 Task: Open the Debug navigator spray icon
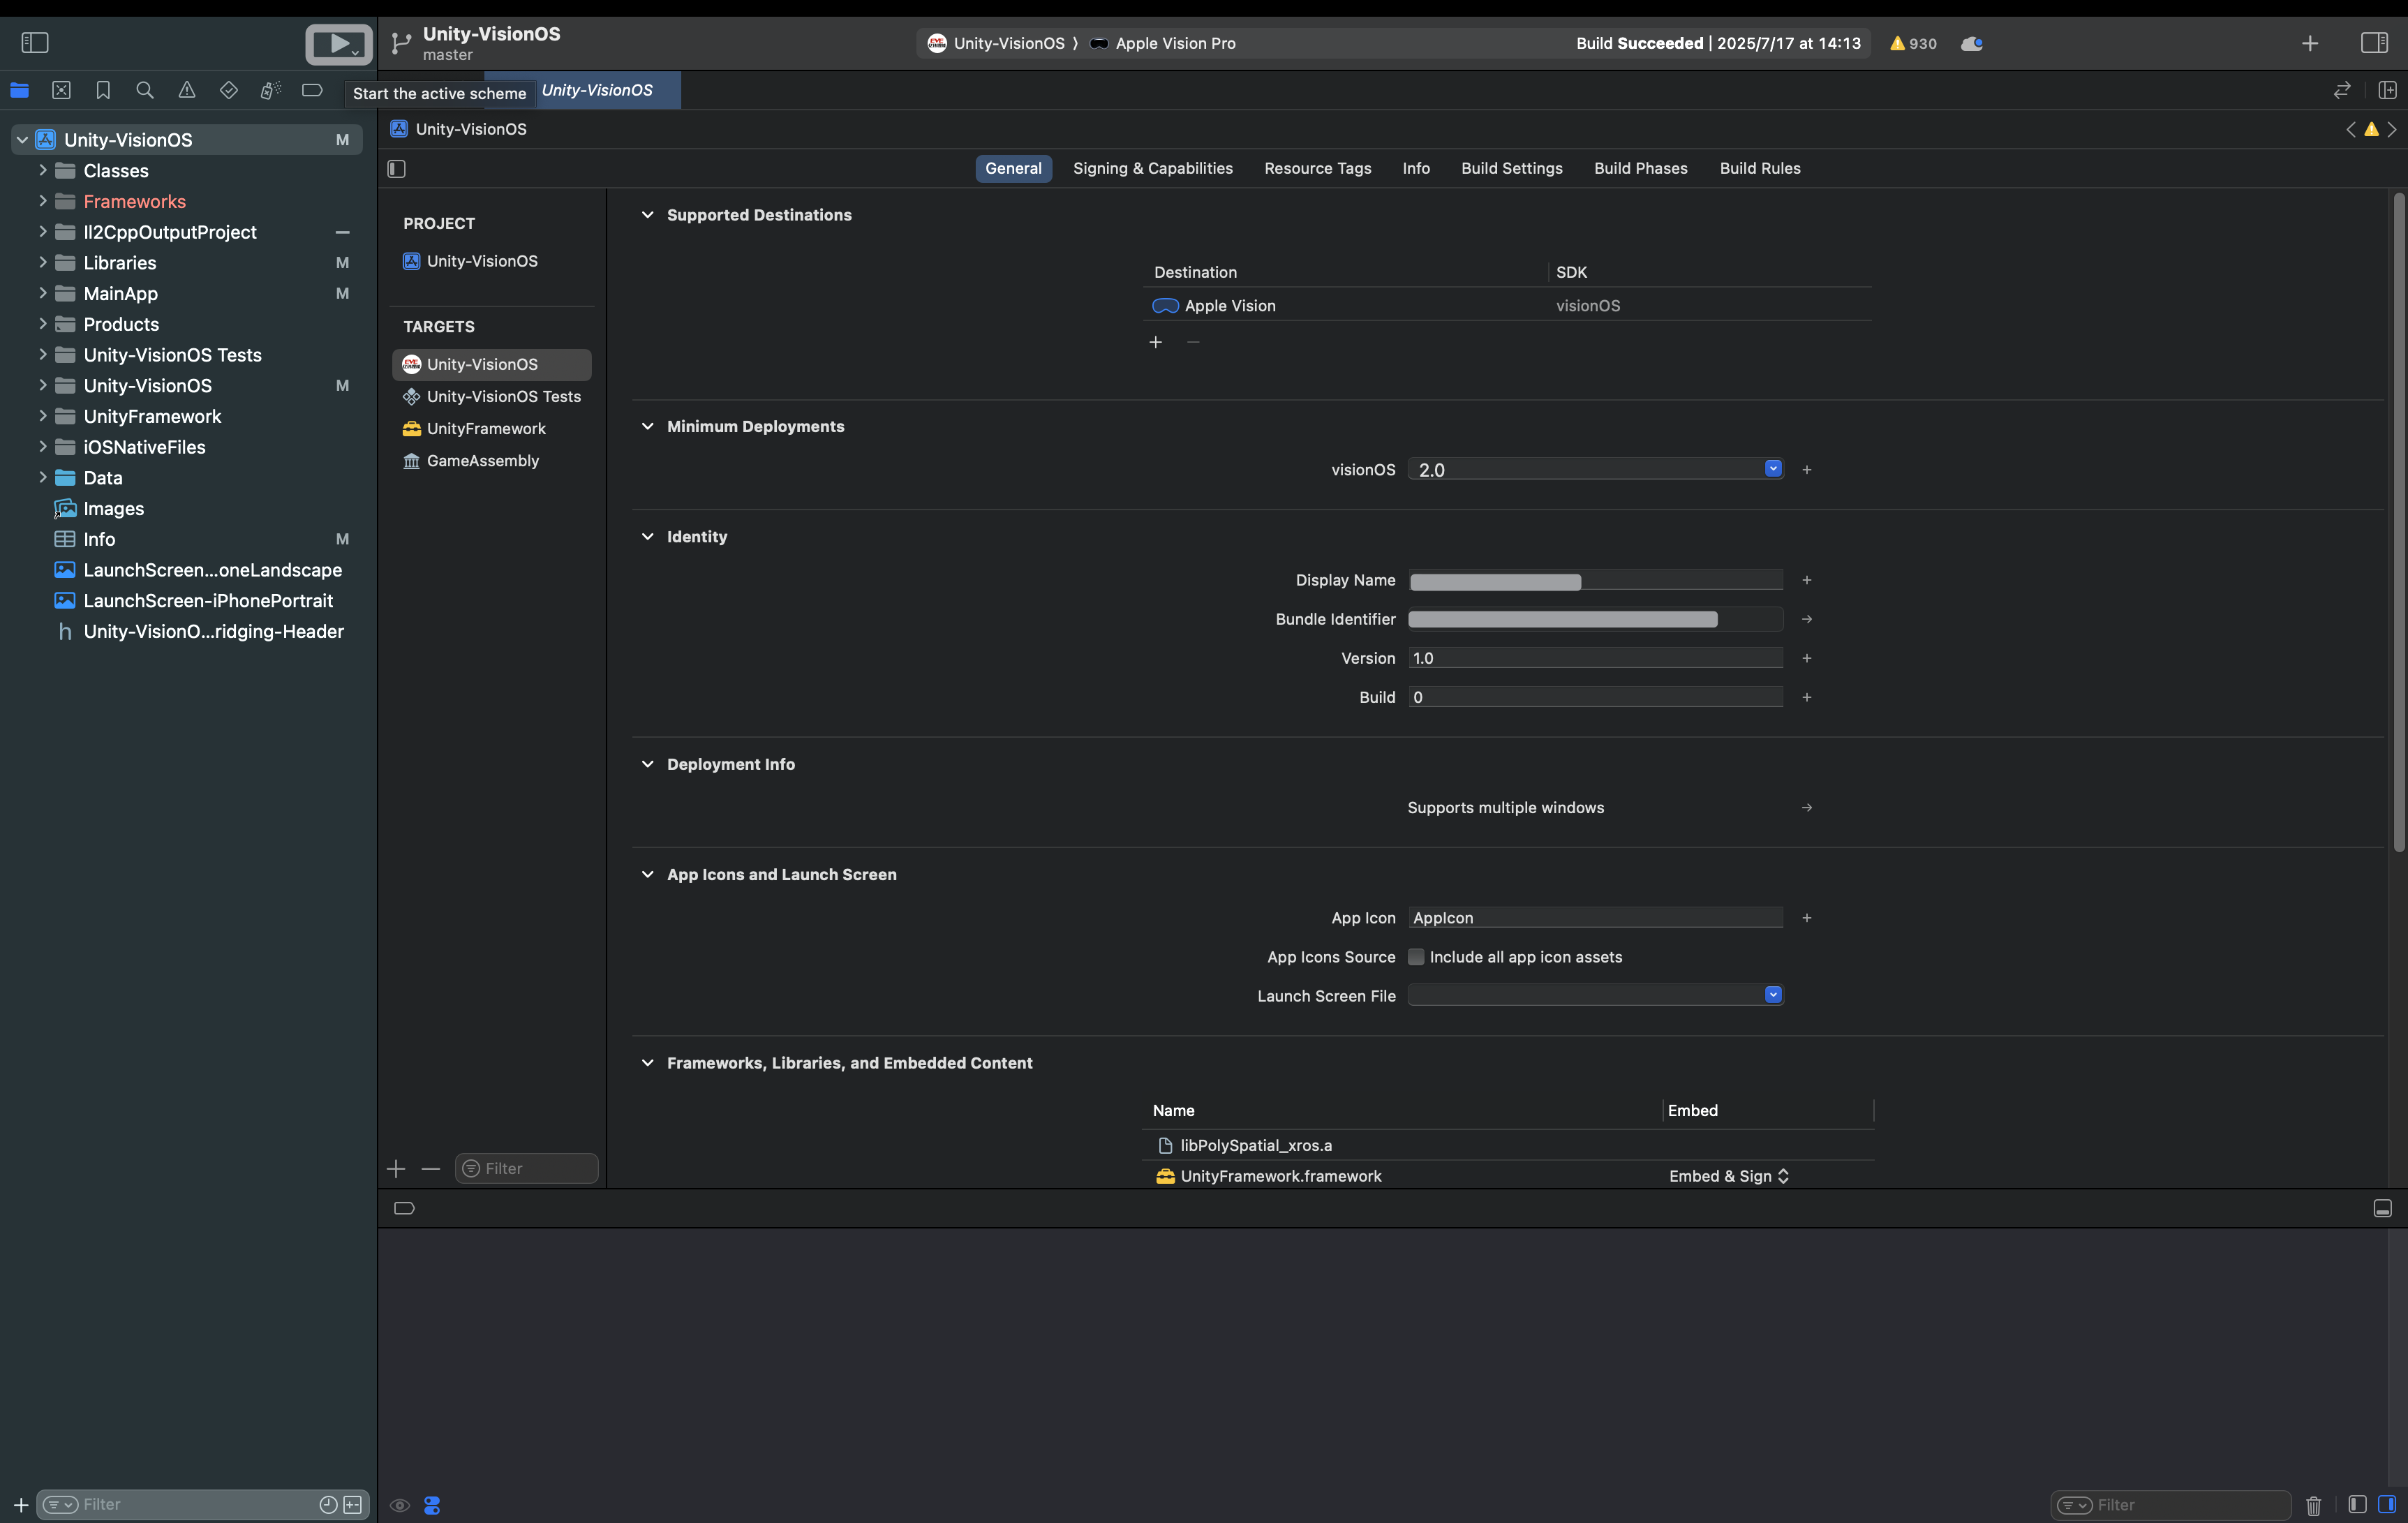tap(271, 90)
